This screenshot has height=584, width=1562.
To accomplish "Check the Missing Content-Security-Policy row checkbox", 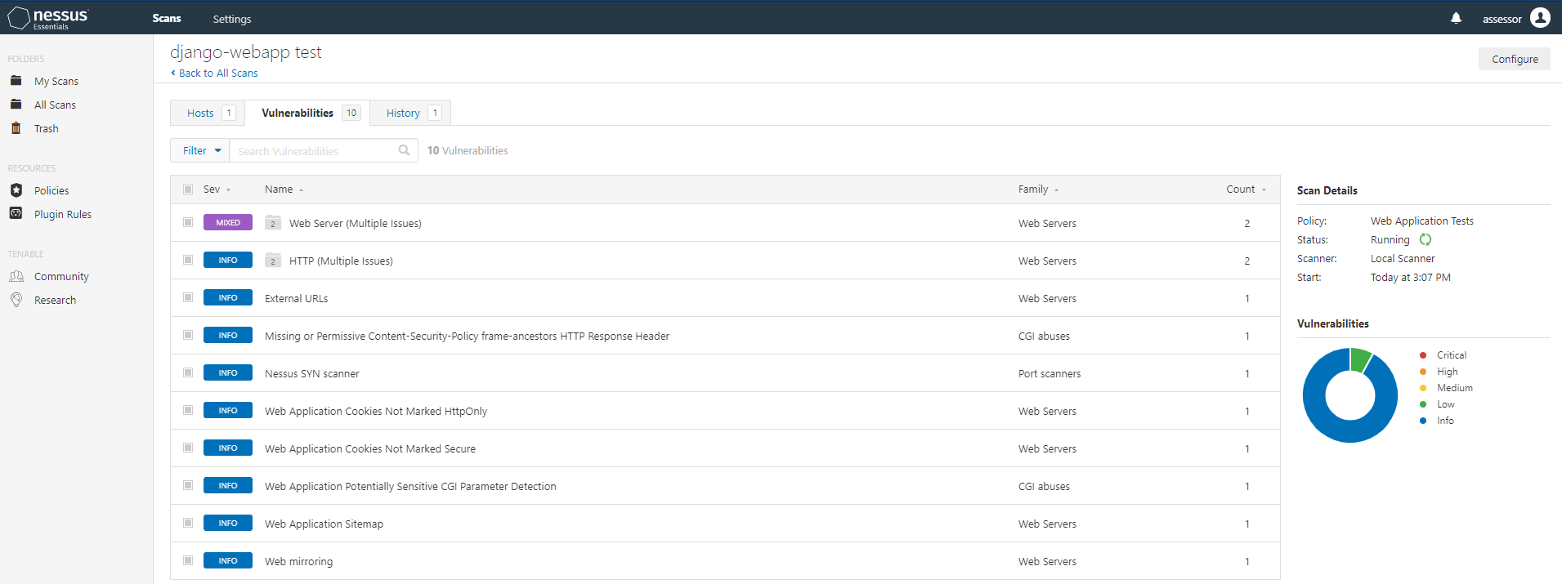I will pyautogui.click(x=188, y=335).
